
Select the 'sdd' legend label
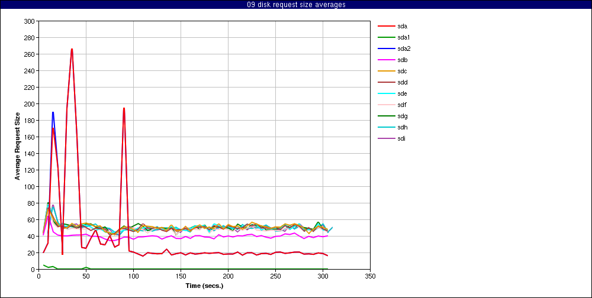coord(402,83)
